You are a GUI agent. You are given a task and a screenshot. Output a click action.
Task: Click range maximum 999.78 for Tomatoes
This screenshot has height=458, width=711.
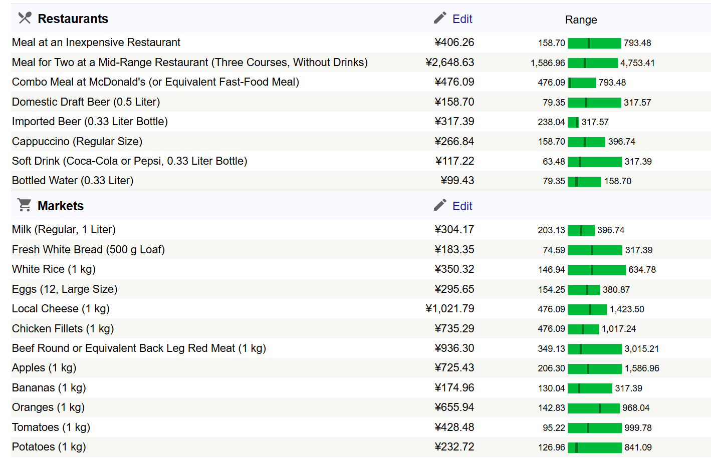(638, 428)
